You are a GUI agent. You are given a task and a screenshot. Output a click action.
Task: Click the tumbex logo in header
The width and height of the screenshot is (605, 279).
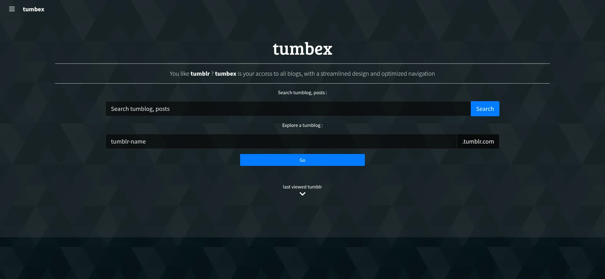33,9
